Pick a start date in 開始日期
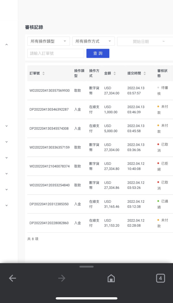Viewport: 173px width, 303px height. tap(141, 41)
